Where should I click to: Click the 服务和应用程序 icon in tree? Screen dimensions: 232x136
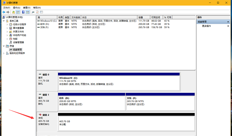click(x=7, y=53)
